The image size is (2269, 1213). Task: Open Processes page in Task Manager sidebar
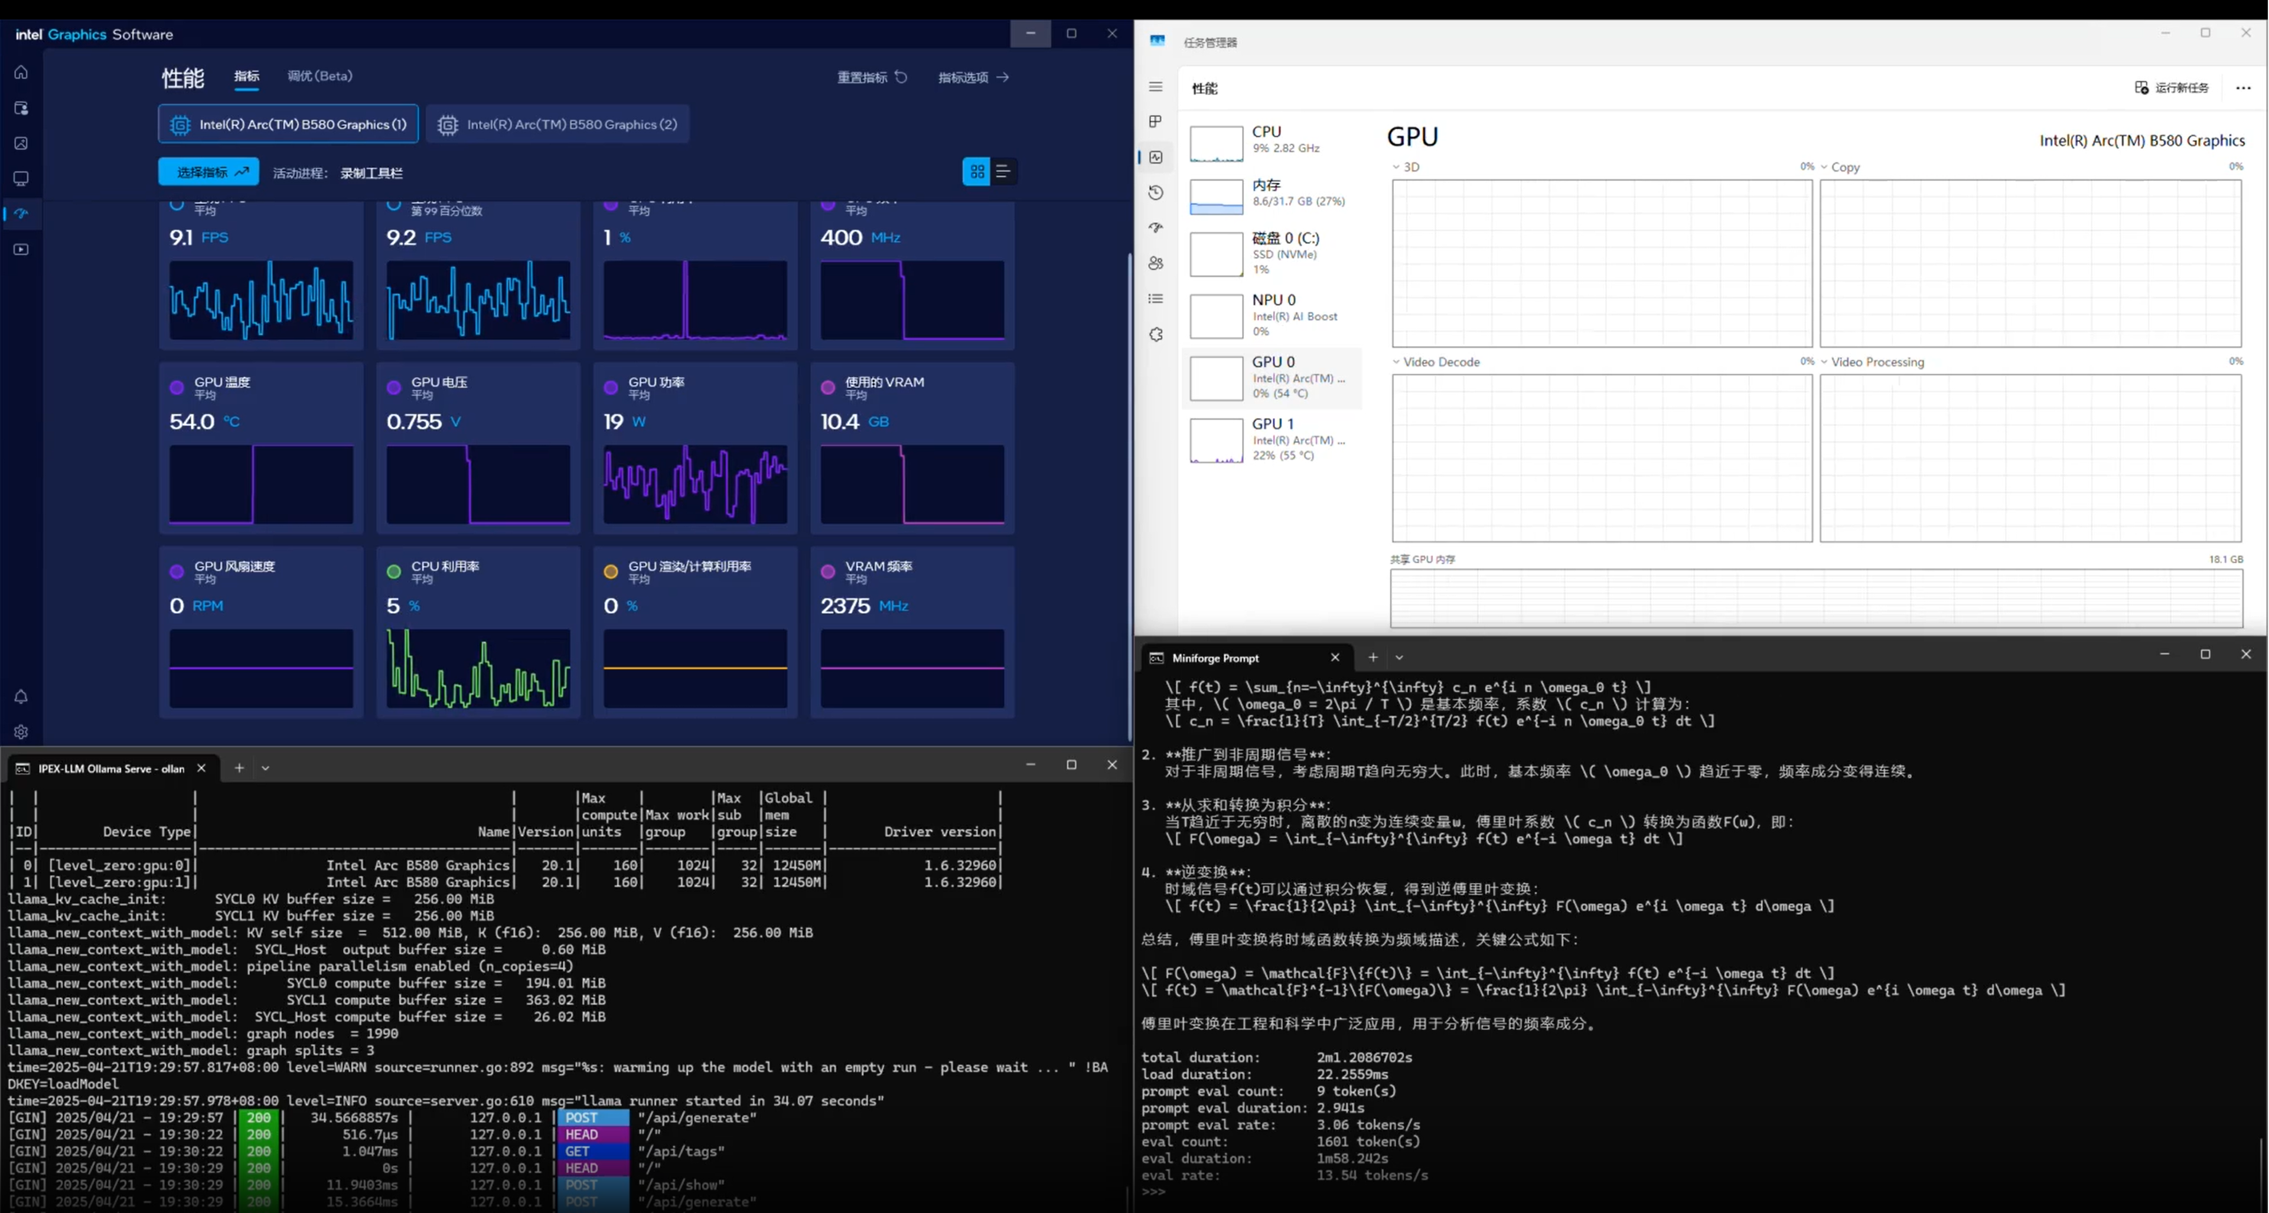pos(1156,122)
